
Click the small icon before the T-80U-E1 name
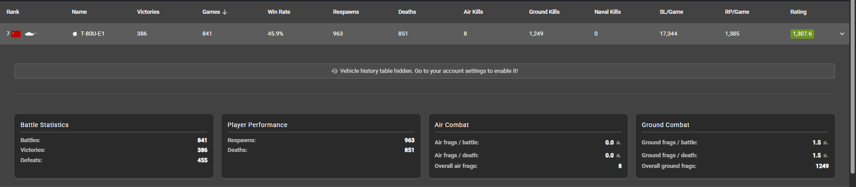(75, 34)
